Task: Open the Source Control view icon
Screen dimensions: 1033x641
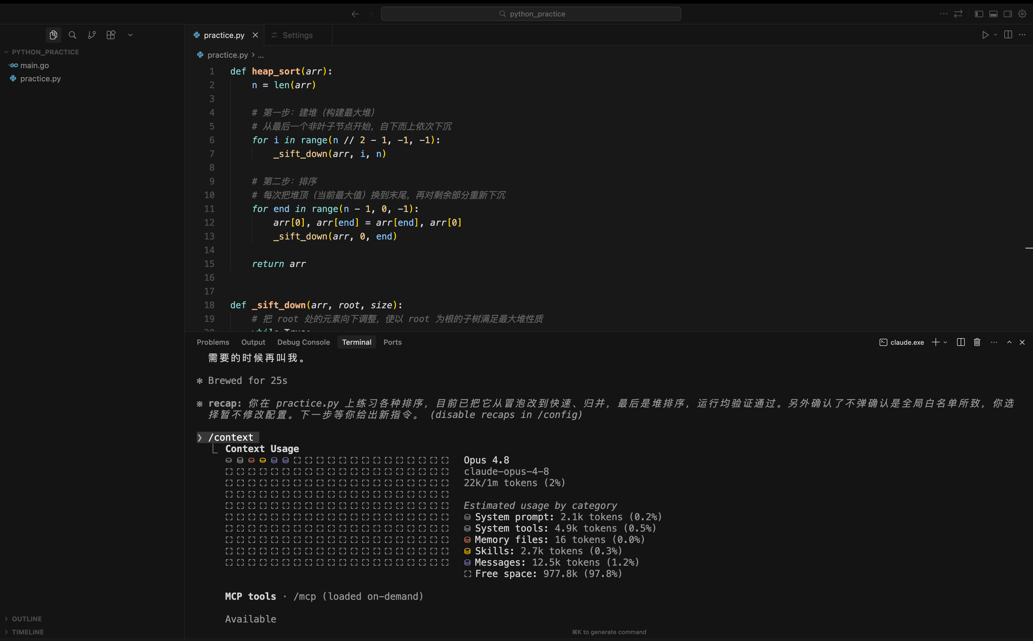Action: pyautogui.click(x=92, y=35)
